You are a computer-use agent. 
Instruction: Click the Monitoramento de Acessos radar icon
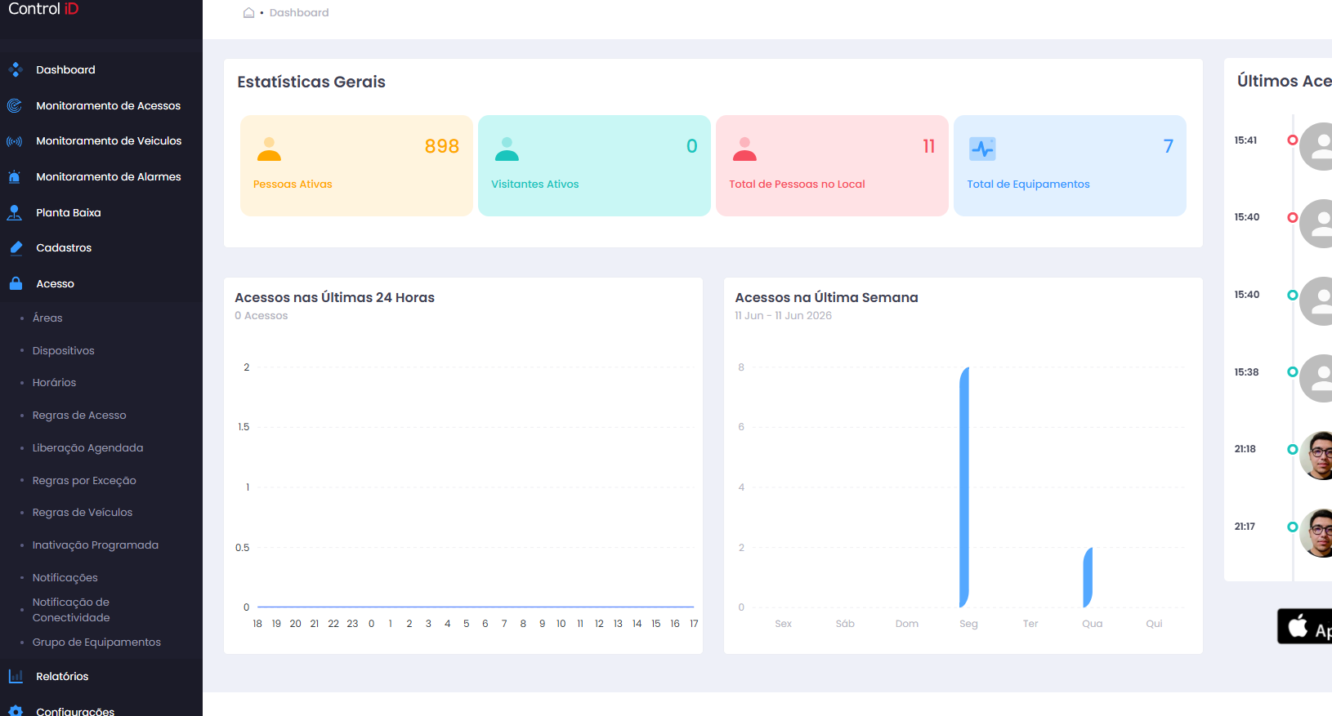[x=15, y=105]
